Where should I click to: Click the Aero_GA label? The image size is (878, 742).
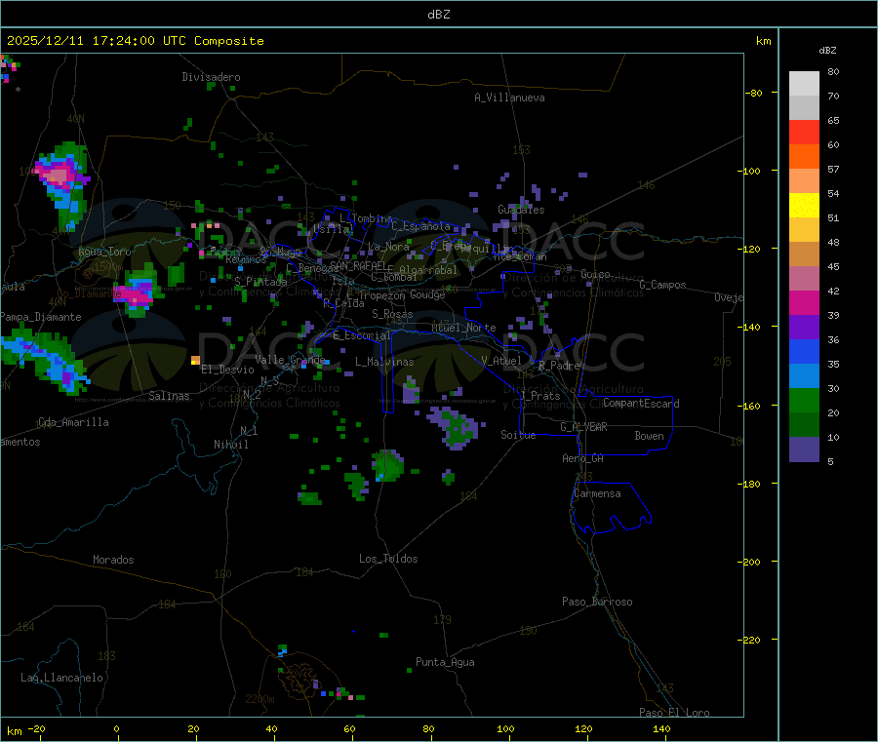(x=583, y=458)
